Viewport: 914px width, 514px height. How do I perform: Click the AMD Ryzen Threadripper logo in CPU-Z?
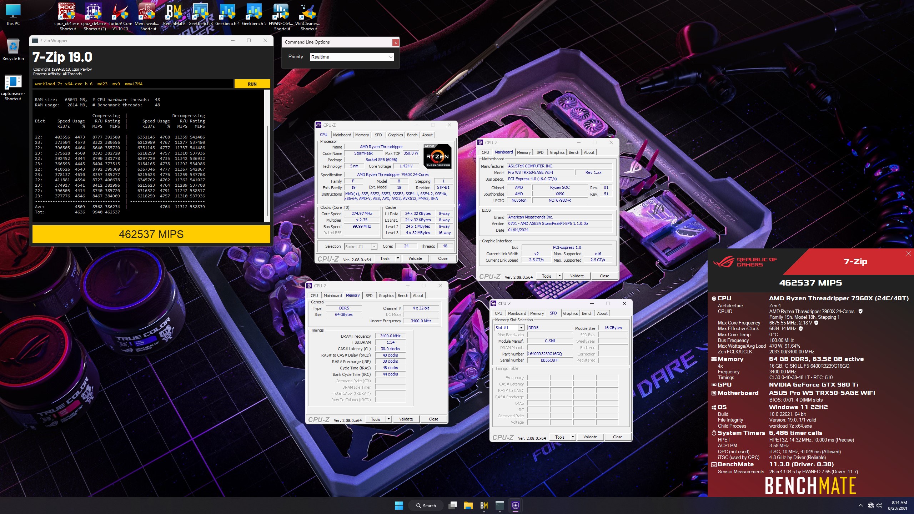pyautogui.click(x=437, y=156)
